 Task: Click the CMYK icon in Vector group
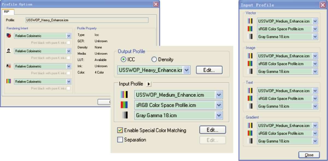tap(250, 21)
